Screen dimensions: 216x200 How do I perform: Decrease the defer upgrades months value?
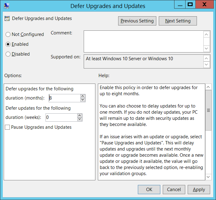pos(82,100)
